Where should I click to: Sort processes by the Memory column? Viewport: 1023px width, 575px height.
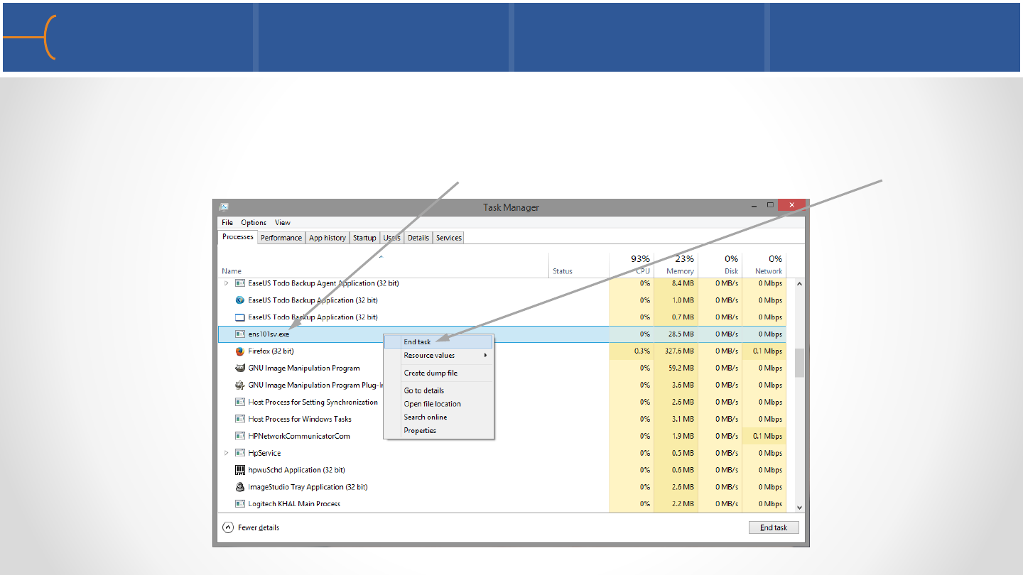pyautogui.click(x=676, y=264)
